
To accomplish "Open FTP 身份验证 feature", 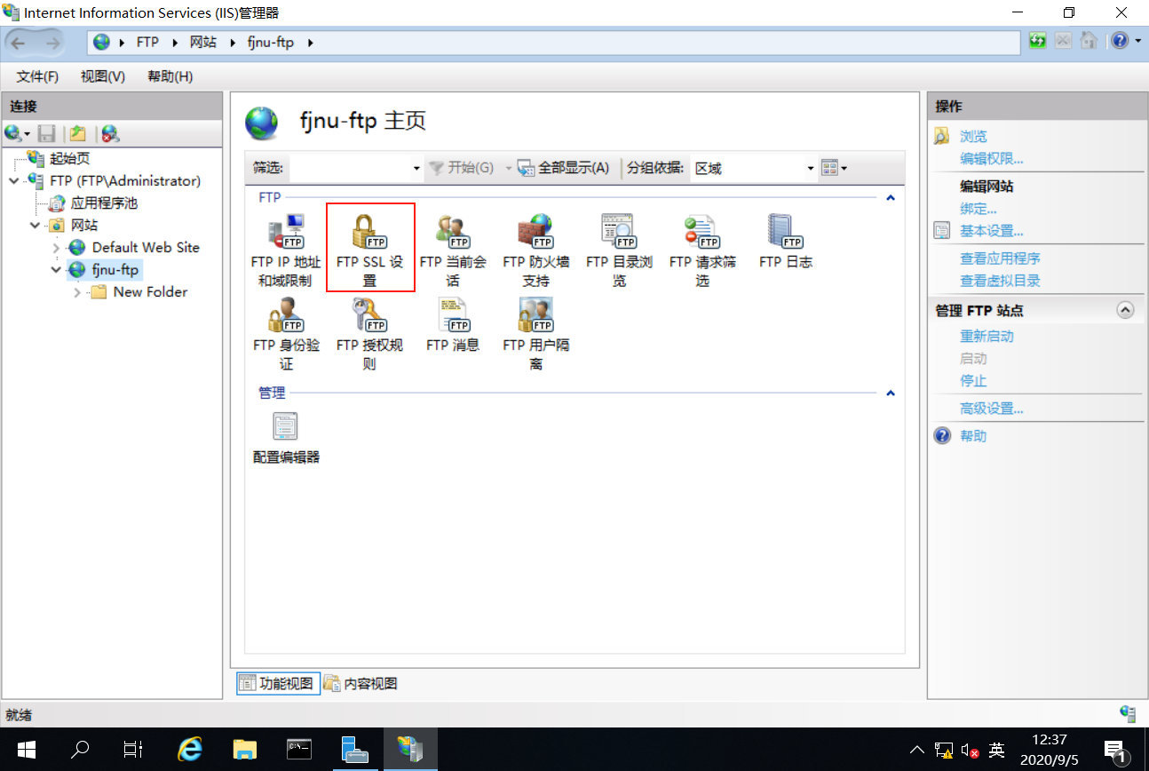I will click(286, 329).
